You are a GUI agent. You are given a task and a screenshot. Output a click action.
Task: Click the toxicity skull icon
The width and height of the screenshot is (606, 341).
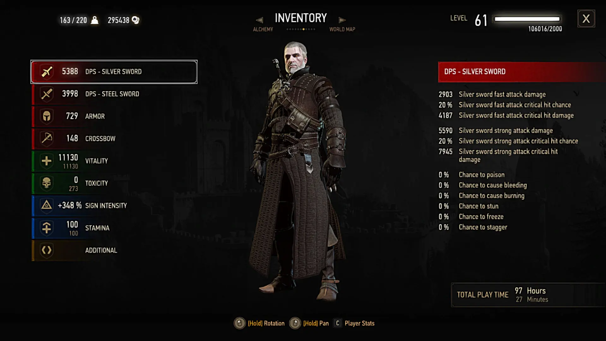[x=47, y=183]
